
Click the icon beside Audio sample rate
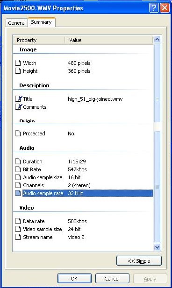pos(18,193)
